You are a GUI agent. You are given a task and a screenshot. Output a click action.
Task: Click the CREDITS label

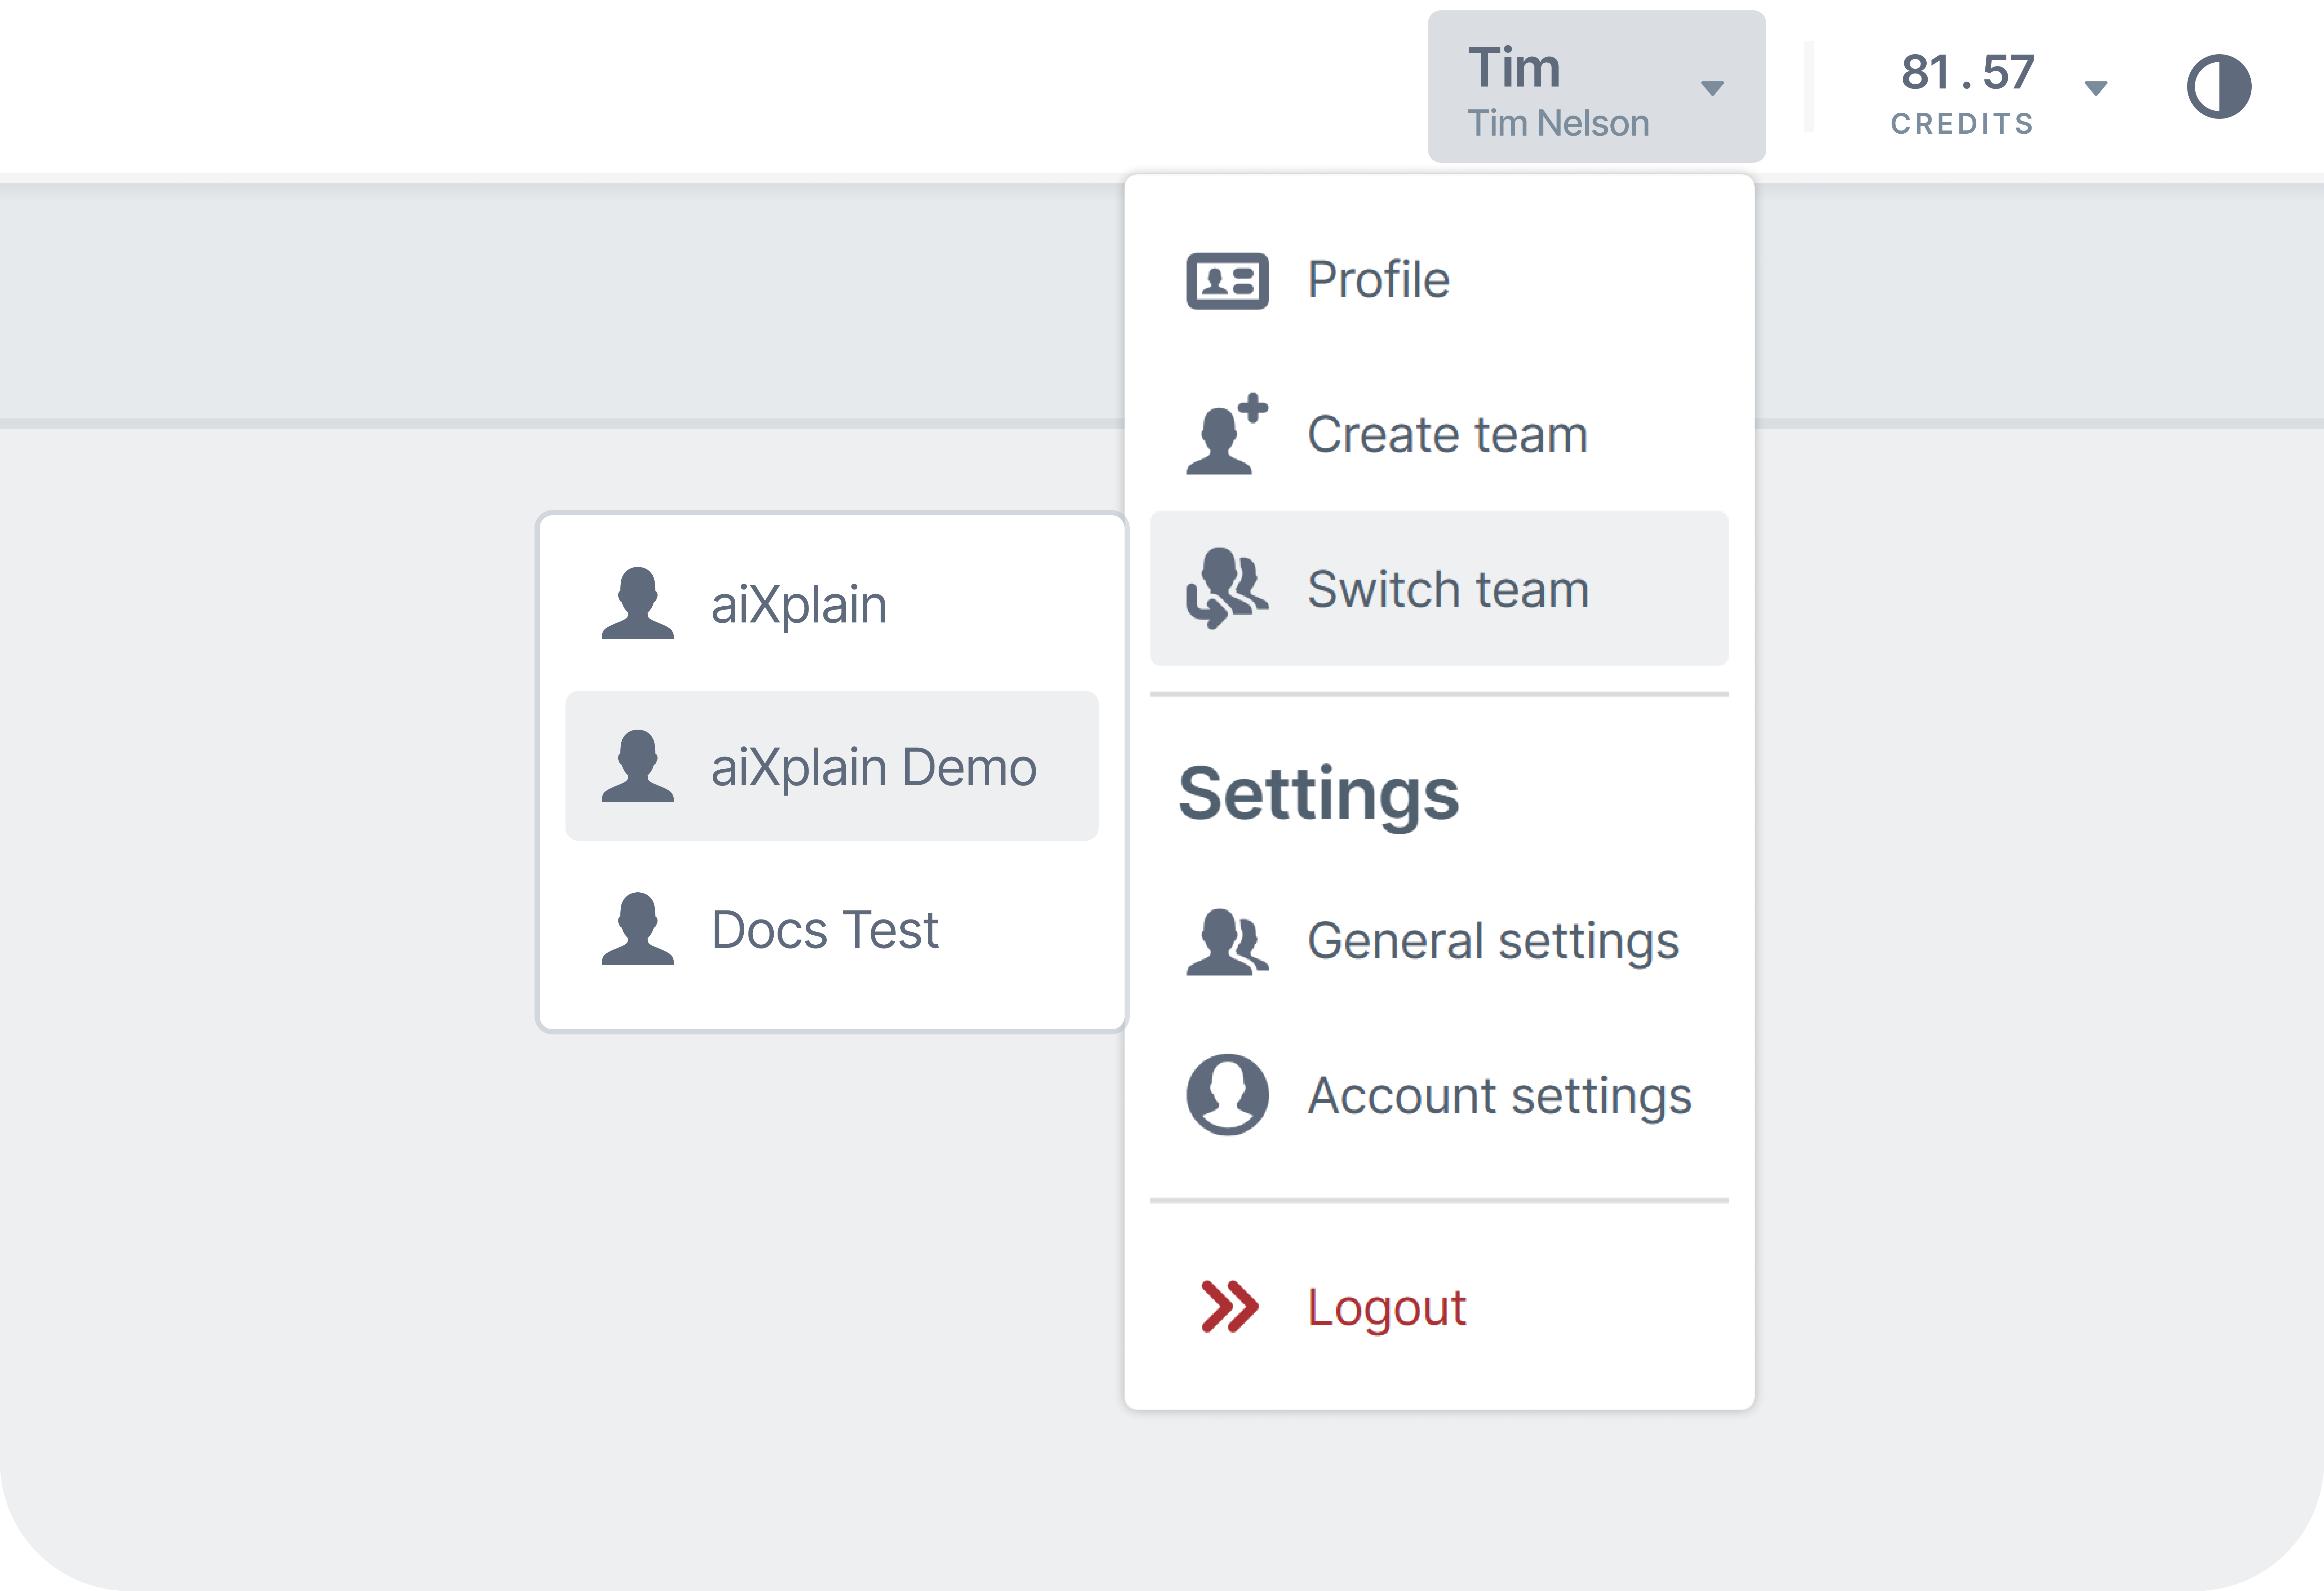coord(1962,124)
